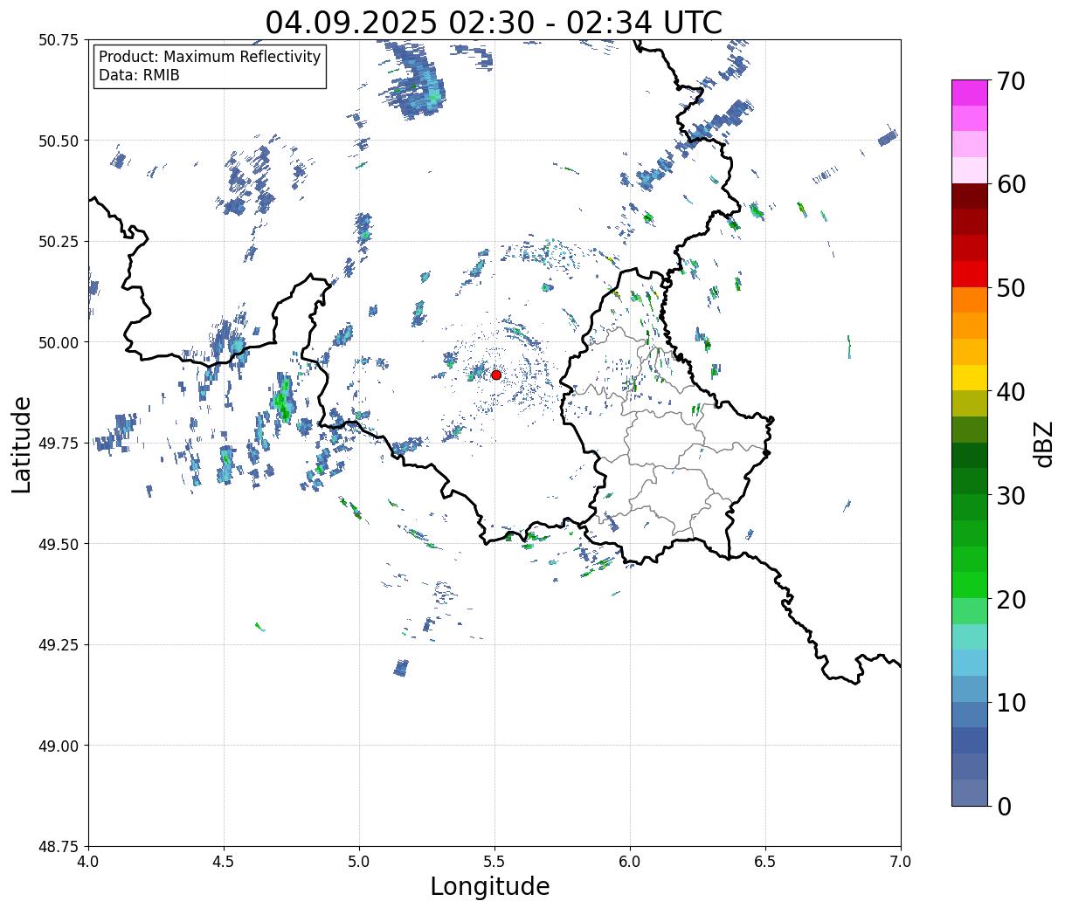Click the 'Latitude' axis label
The height and width of the screenshot is (908, 1065).
[x=21, y=444]
